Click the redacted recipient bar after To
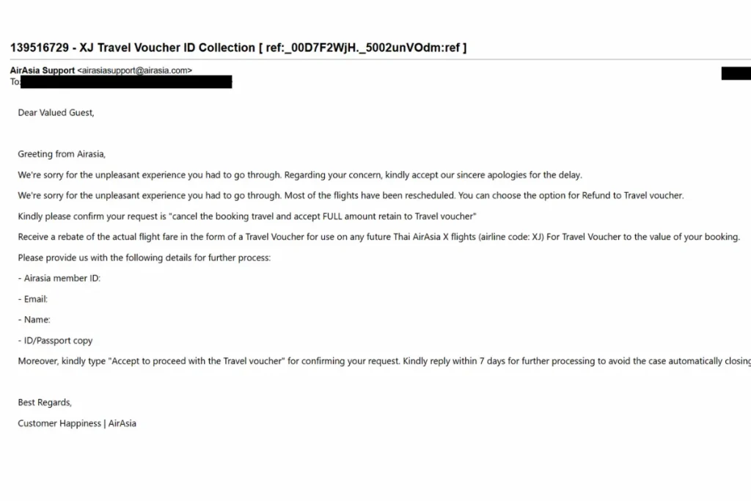The height and width of the screenshot is (501, 751). click(126, 82)
